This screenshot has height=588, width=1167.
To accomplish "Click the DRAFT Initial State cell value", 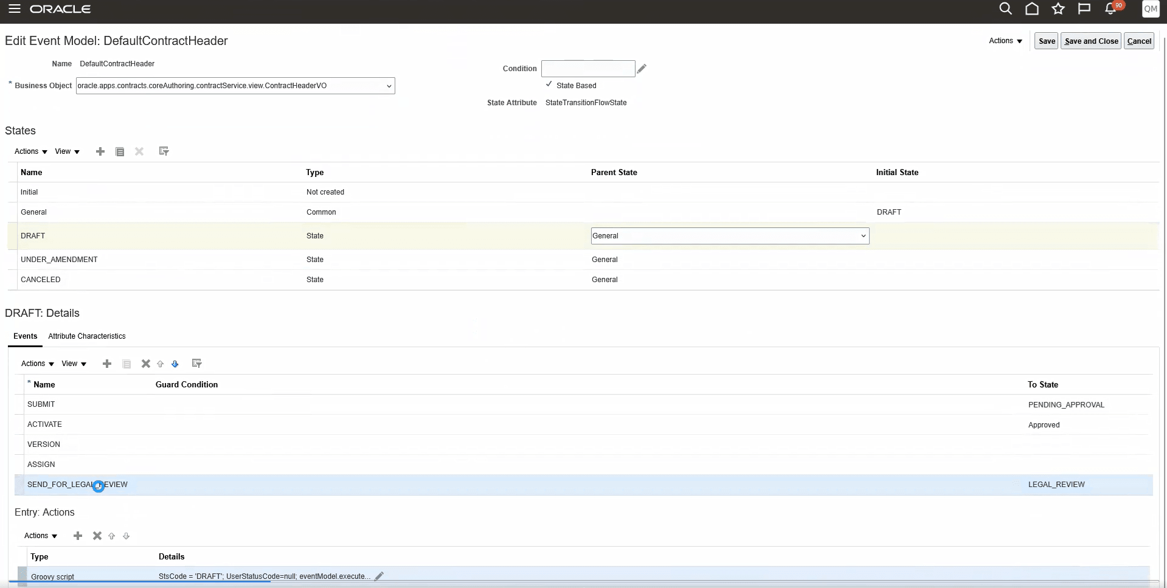I will click(x=889, y=212).
